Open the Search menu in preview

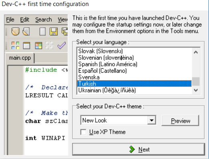pyautogui.click(x=44, y=20)
